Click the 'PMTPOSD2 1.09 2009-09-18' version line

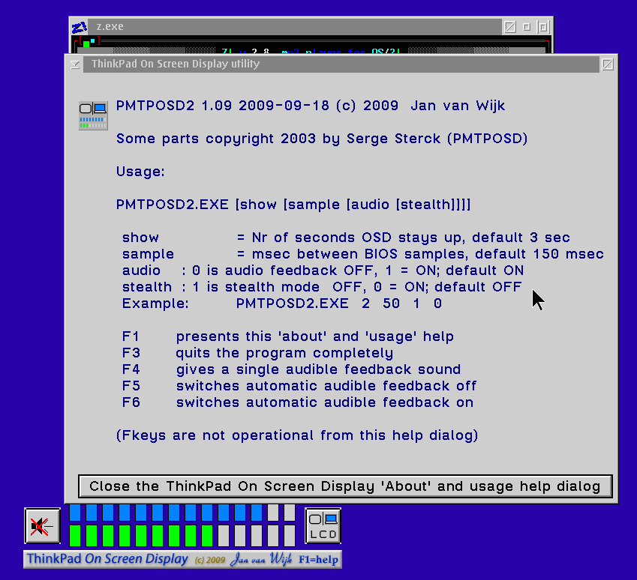coord(311,106)
